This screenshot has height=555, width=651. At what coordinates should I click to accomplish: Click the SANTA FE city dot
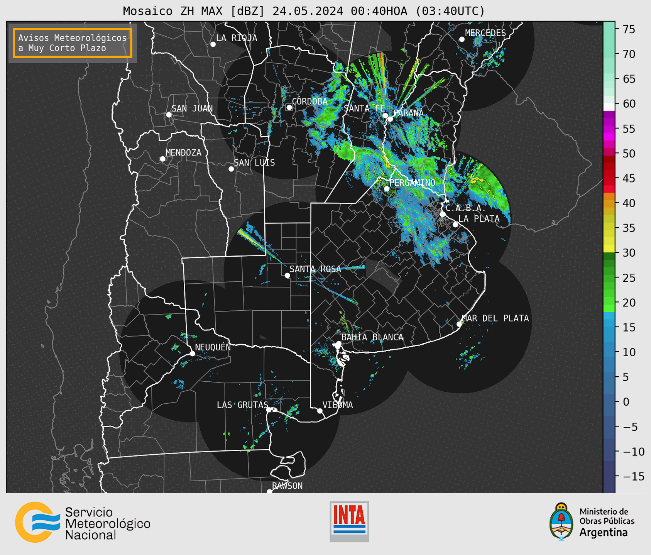tap(385, 115)
